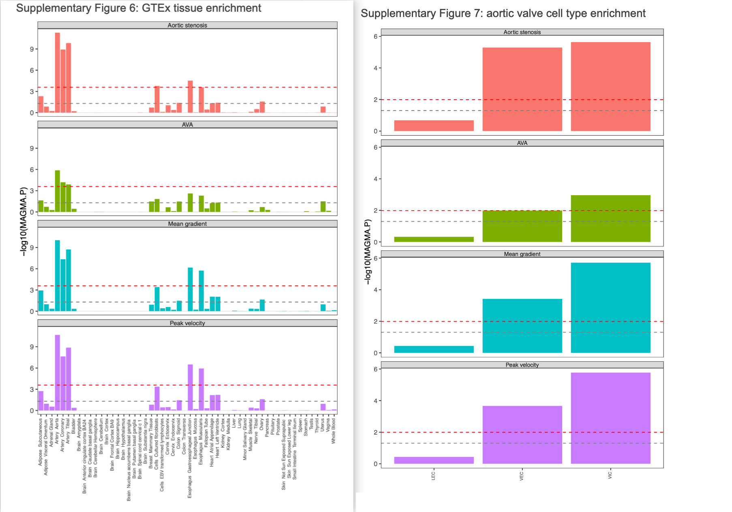Click the Supplementary Figure 7 title text

click(x=503, y=13)
